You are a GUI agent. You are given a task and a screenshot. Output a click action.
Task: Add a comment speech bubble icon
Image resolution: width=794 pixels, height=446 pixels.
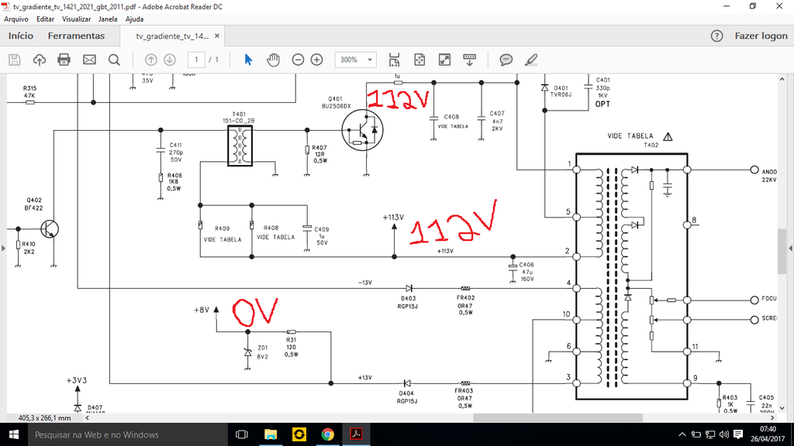click(x=506, y=60)
